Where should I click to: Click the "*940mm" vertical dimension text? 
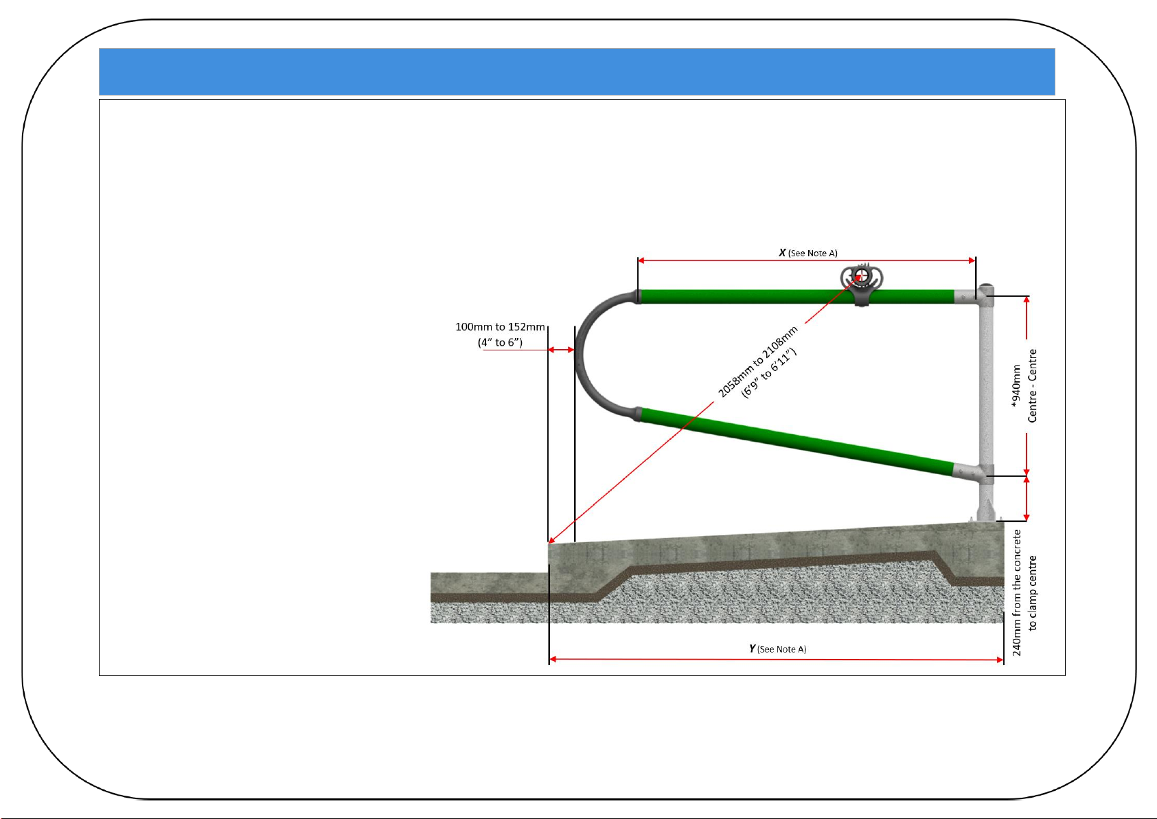(x=1017, y=386)
